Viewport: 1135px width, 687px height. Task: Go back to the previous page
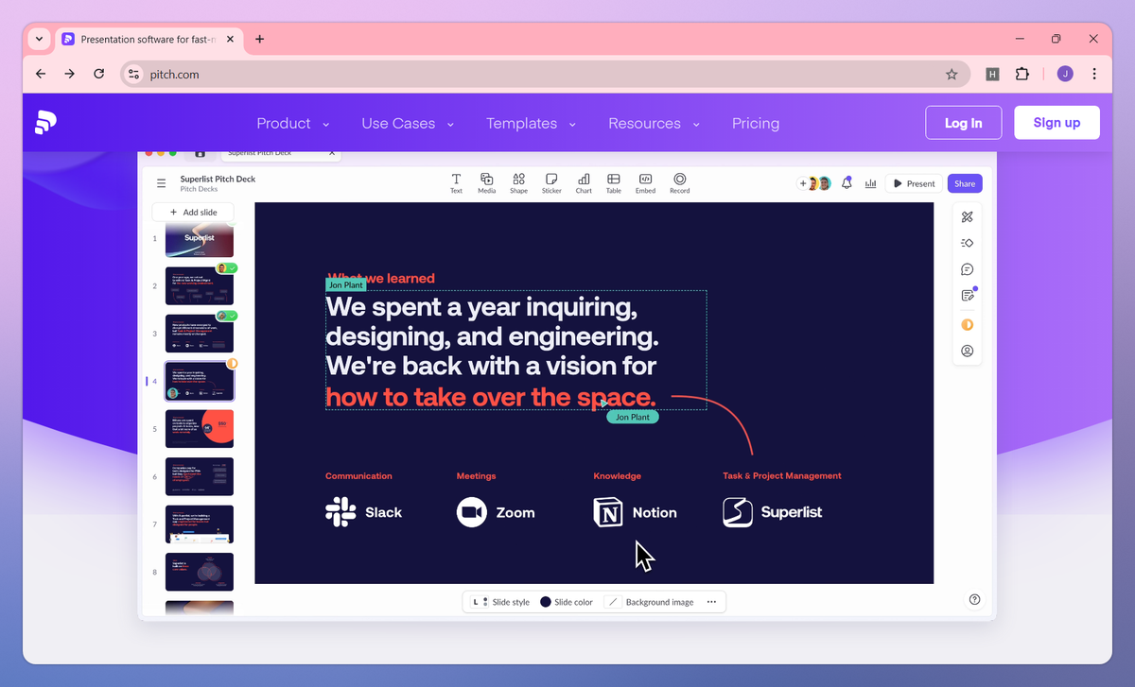tap(40, 74)
